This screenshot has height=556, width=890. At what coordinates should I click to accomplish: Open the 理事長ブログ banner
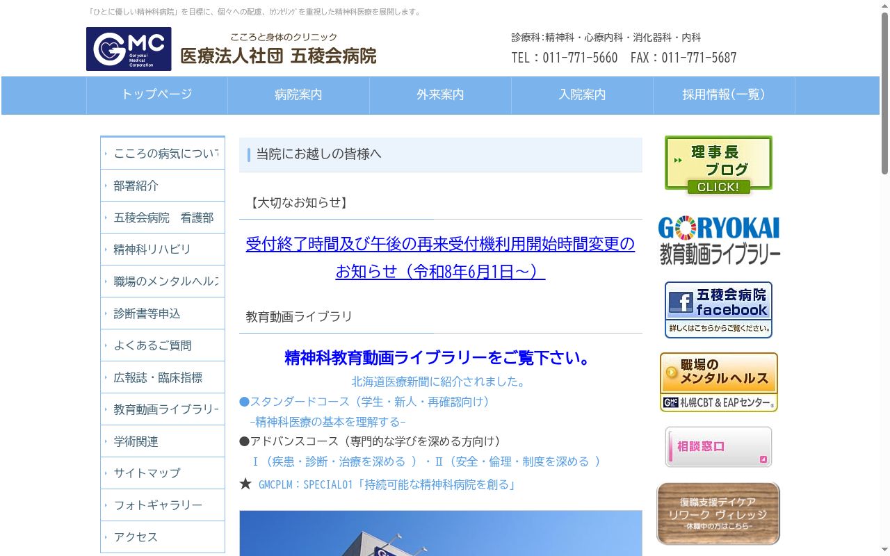click(x=718, y=165)
